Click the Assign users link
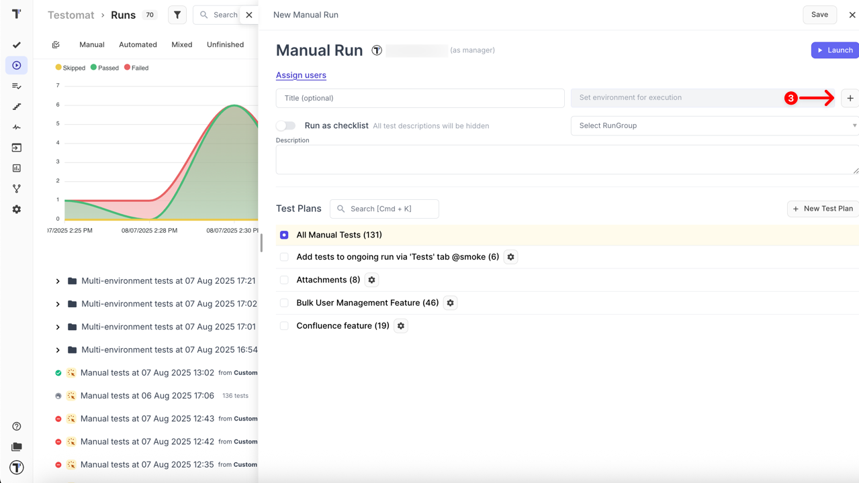Viewport: 859px width, 483px height. click(x=301, y=75)
